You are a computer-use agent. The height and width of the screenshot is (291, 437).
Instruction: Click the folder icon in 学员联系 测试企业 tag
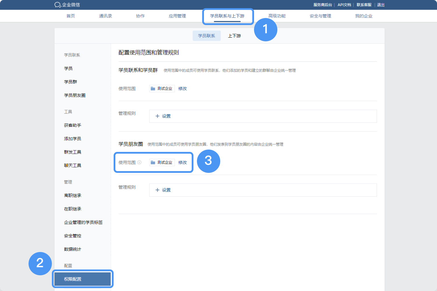pyautogui.click(x=153, y=88)
